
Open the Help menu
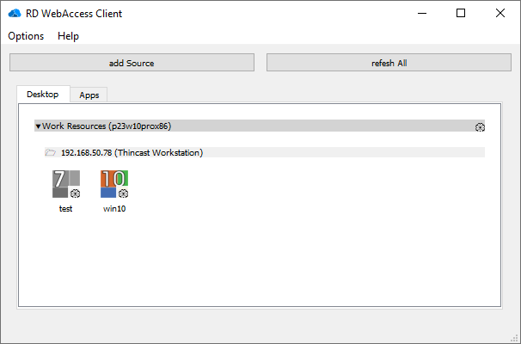pos(68,36)
